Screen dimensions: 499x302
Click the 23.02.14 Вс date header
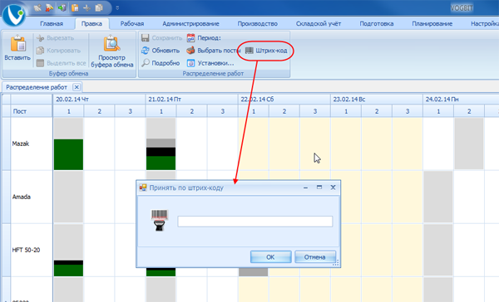(x=377, y=100)
